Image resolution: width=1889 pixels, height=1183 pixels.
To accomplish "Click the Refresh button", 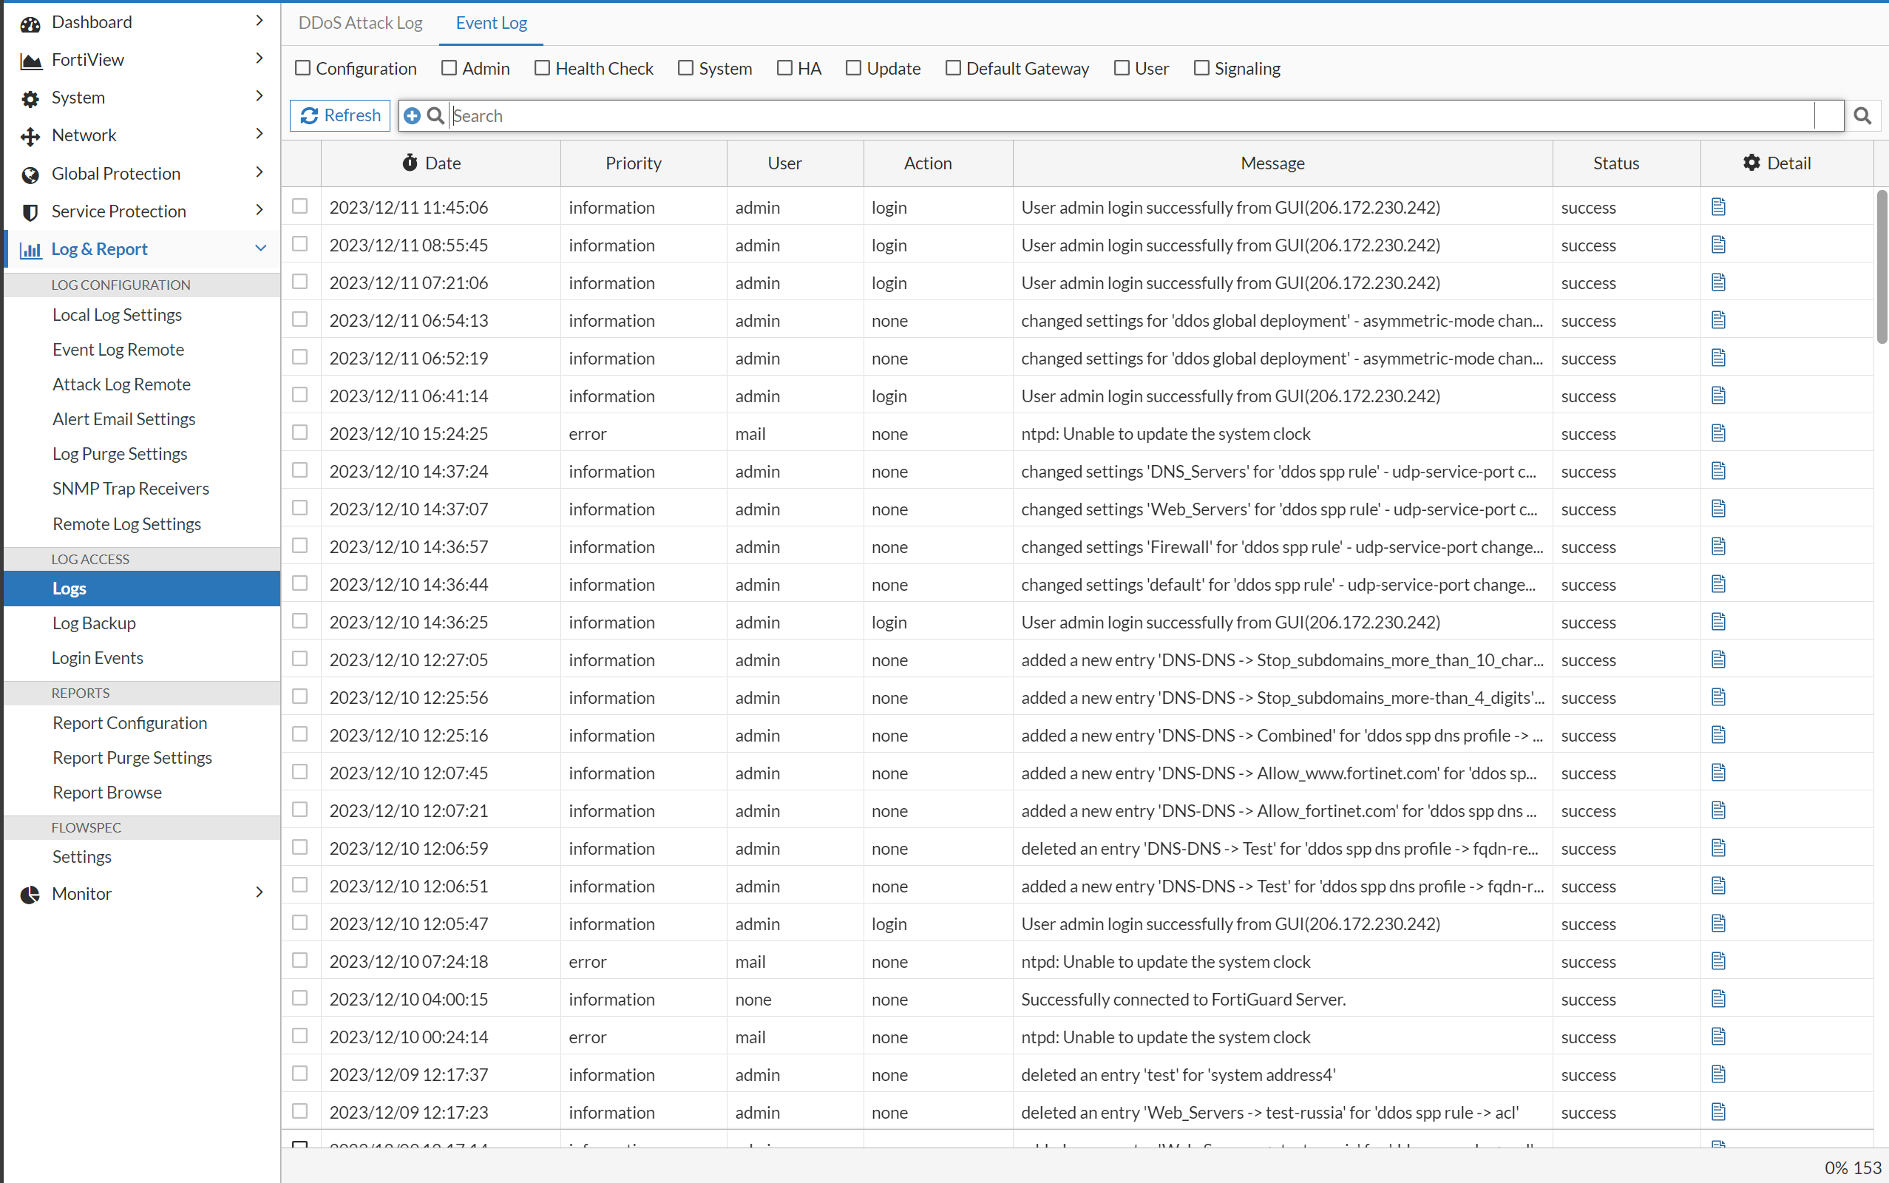I will [x=339, y=115].
